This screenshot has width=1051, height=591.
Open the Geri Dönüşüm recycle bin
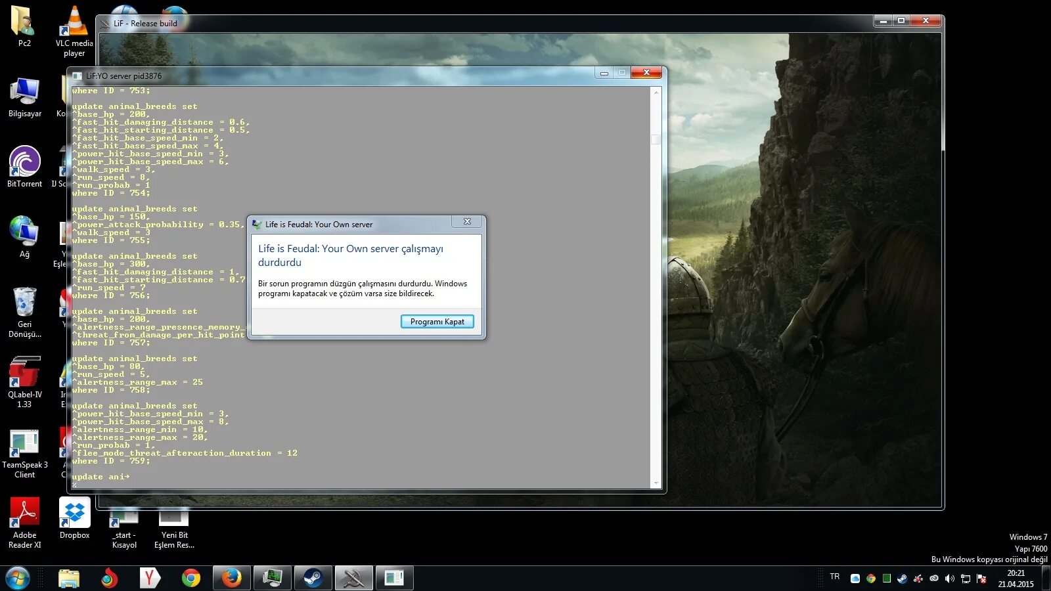pos(25,312)
